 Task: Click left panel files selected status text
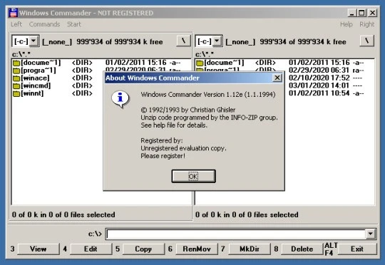(x=63, y=214)
